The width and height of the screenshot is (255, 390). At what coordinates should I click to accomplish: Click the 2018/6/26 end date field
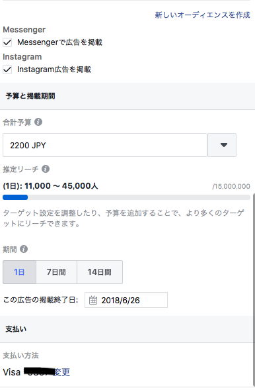(126, 300)
